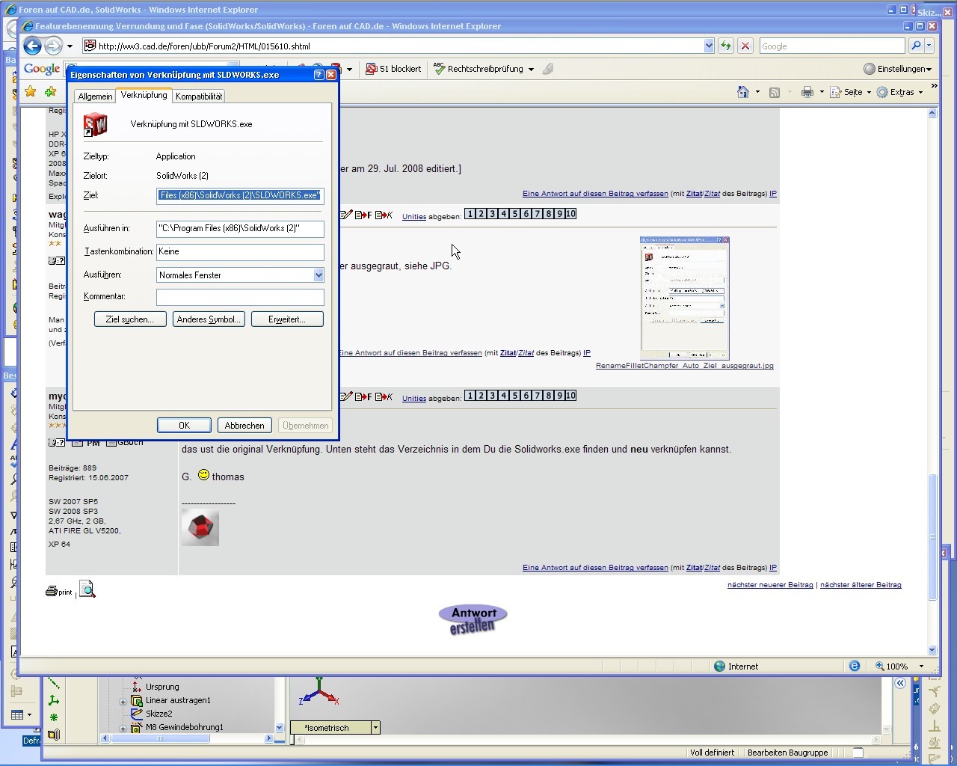Click into the Tastenkombination field

click(240, 252)
